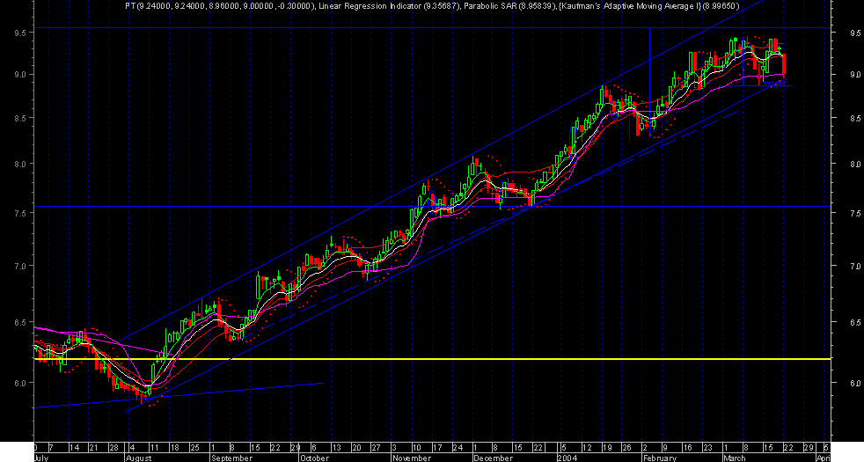Screen dimensions: 864x462
Task: Select the Parabolic SAR (8.95839) label
Action: 510,6
